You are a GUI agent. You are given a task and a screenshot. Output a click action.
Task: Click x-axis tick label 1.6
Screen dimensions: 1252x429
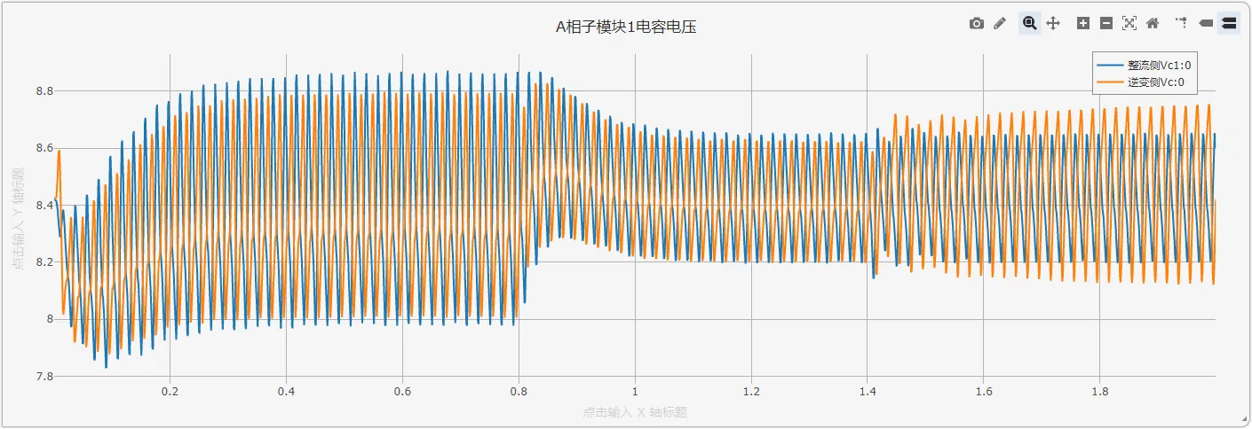[x=984, y=391]
